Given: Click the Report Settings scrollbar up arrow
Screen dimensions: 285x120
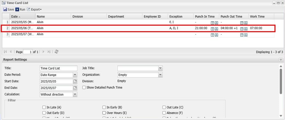Looking at the screenshot, I should click(281, 66).
